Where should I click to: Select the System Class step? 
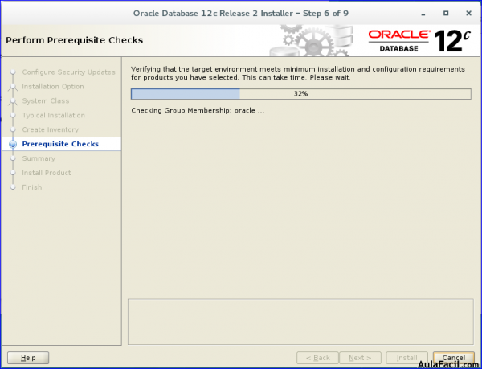[46, 100]
